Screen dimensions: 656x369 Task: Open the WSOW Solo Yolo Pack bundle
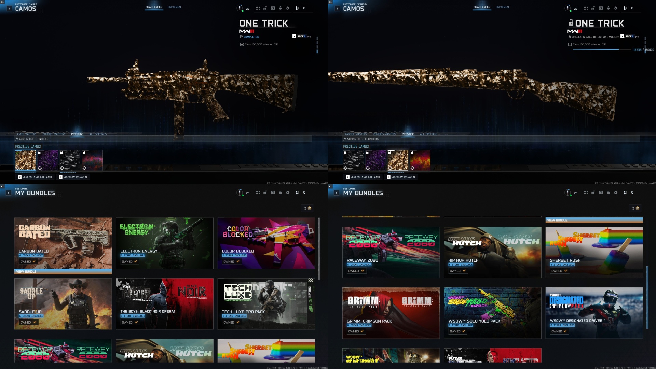pyautogui.click(x=493, y=313)
